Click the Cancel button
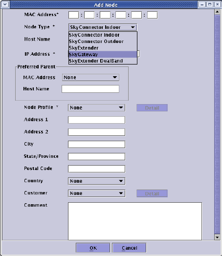 [x=129, y=248]
